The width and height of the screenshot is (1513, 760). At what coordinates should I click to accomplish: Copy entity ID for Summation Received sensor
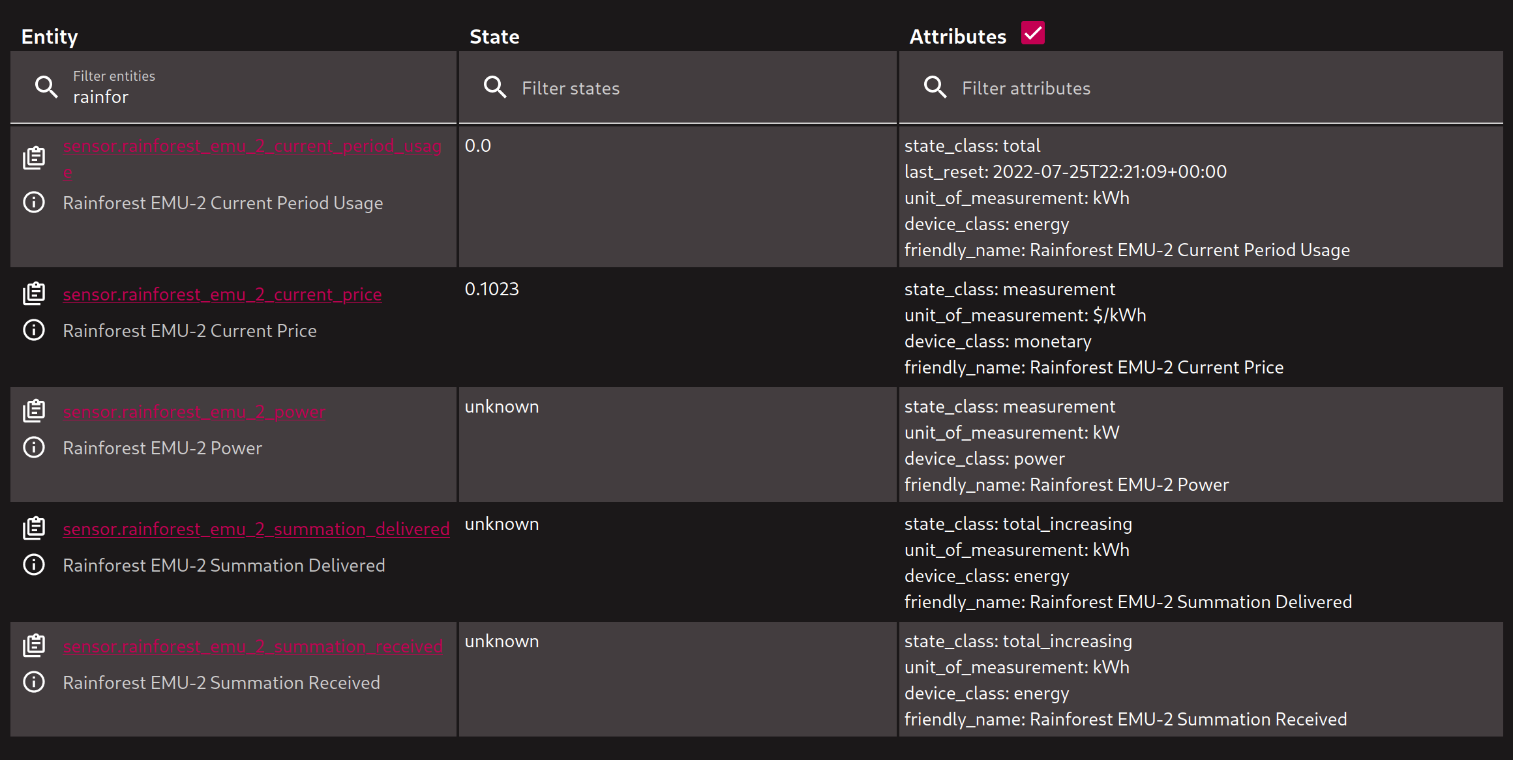click(33, 645)
